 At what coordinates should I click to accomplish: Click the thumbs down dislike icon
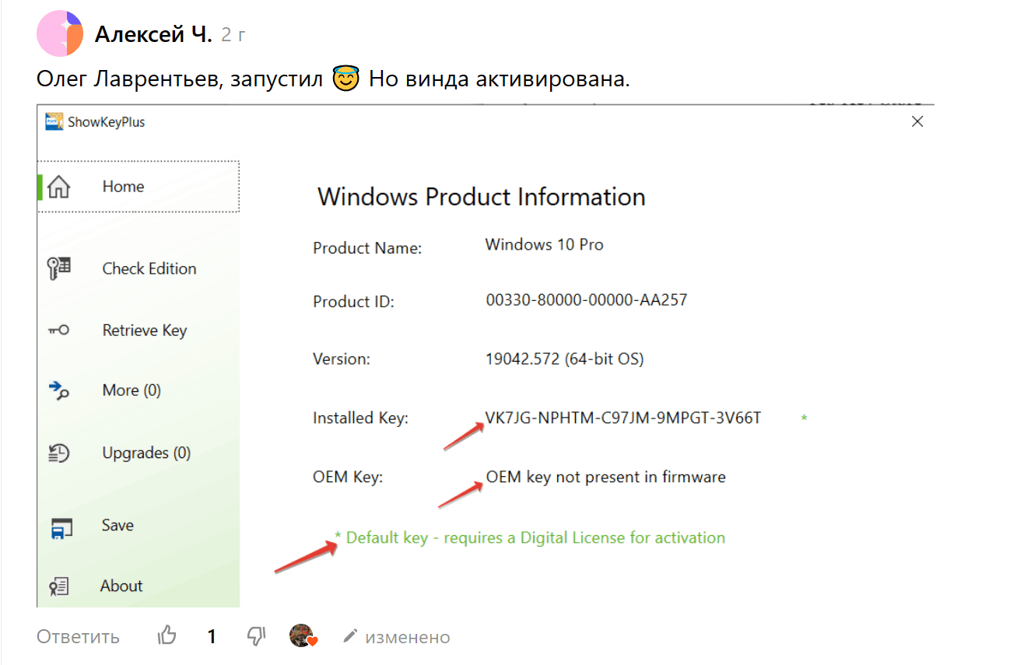257,636
